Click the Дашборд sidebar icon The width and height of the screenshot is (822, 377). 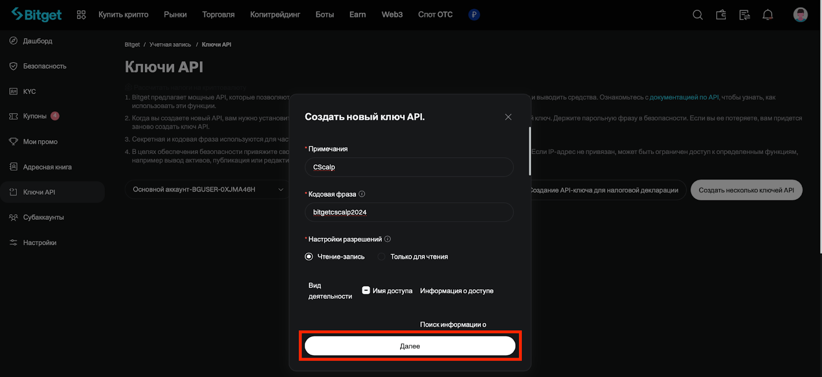13,41
